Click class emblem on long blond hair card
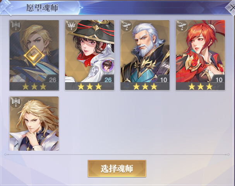 15,102
